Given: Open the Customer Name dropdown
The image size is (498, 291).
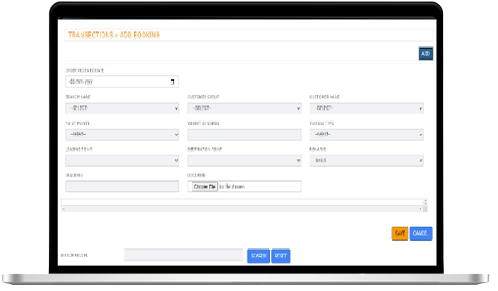Looking at the screenshot, I should (367, 108).
